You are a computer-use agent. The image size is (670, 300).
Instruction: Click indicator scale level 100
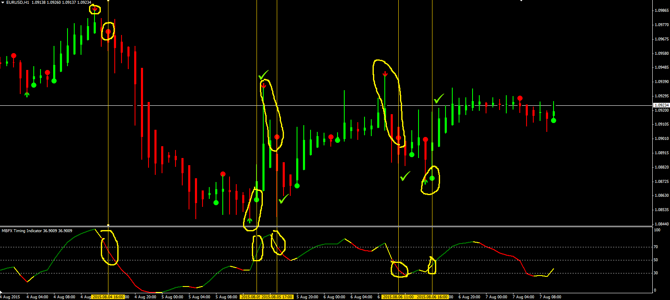tap(657, 230)
